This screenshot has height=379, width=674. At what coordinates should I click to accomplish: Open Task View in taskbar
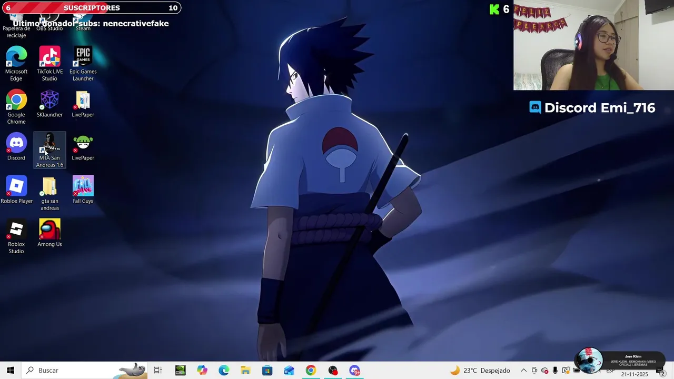[x=157, y=370]
